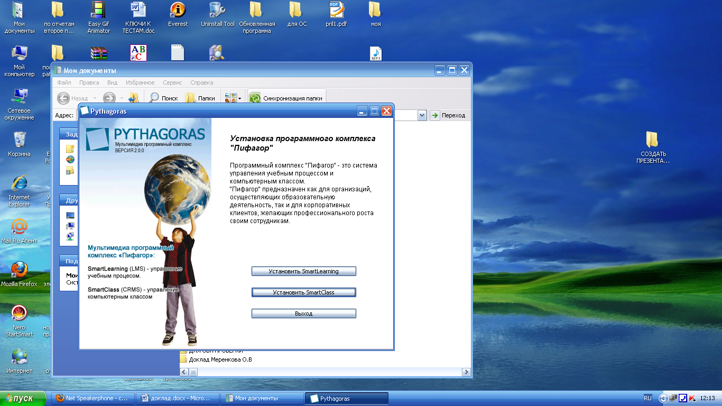Image resolution: width=722 pixels, height=406 pixels.
Task: Open Избранное menu in Мои документы window
Action: click(140, 82)
